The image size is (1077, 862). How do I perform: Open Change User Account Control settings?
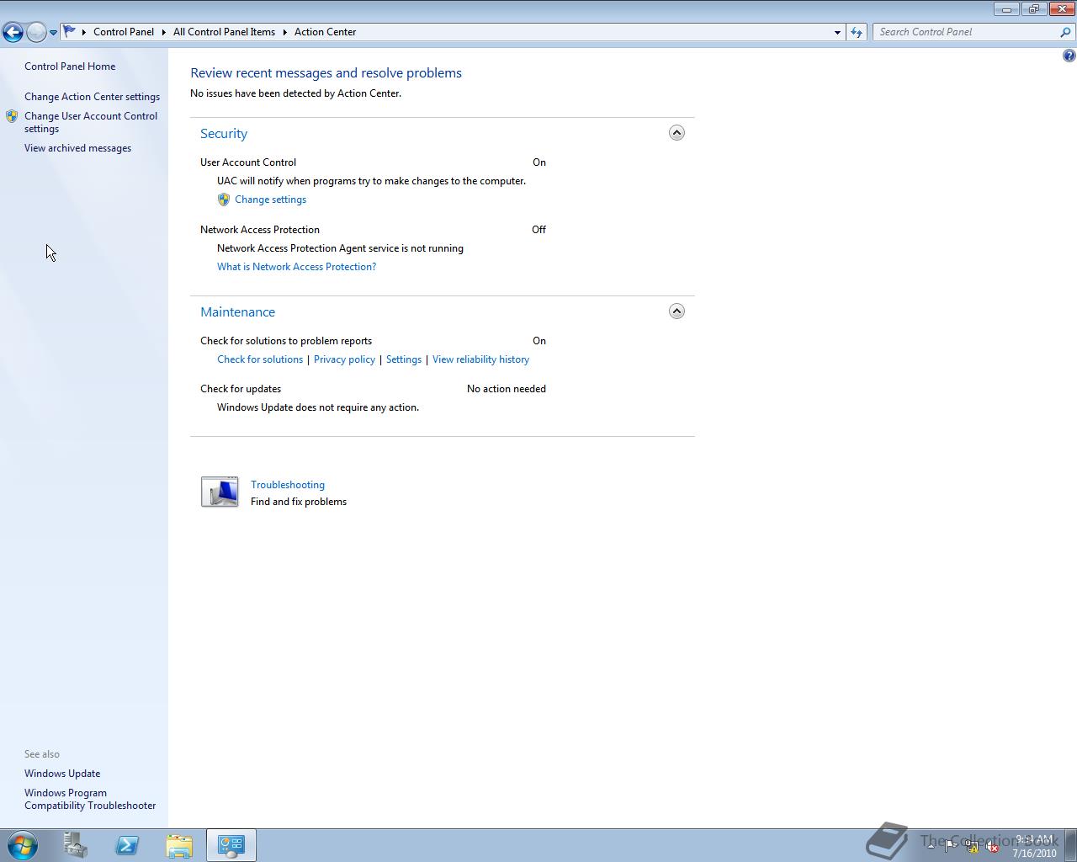tap(91, 122)
